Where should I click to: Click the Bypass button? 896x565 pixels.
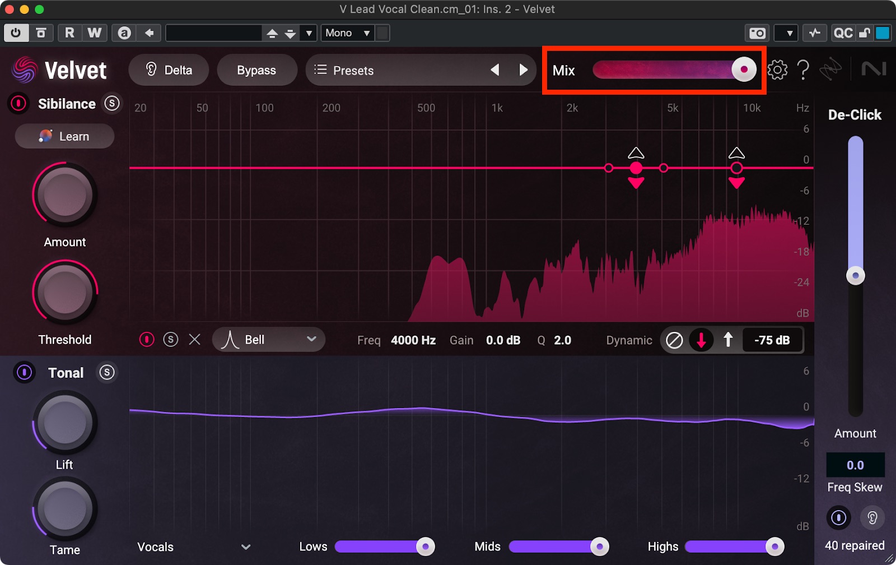tap(256, 70)
